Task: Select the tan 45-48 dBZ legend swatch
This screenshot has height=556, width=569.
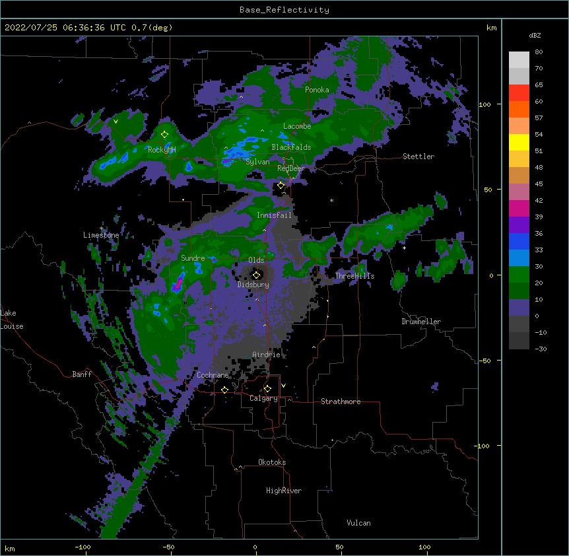Action: tap(519, 175)
